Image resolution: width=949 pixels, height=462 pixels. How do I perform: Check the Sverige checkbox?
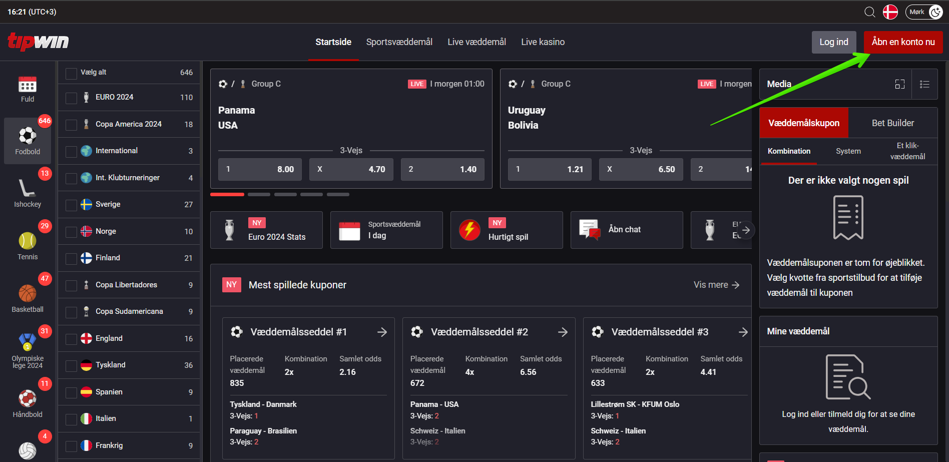tap(72, 205)
